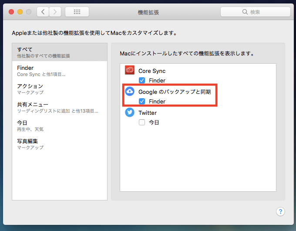Uncheck Finder under Core Sync
Image resolution: width=296 pixels, height=231 pixels.
[x=142, y=80]
